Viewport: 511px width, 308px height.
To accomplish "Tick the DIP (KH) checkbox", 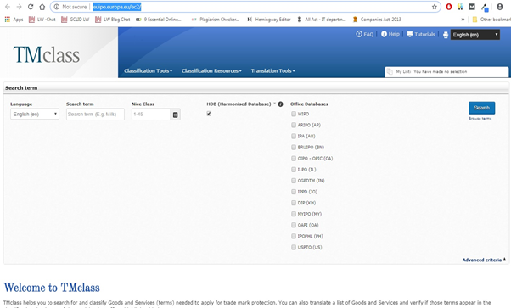I will click(x=294, y=203).
